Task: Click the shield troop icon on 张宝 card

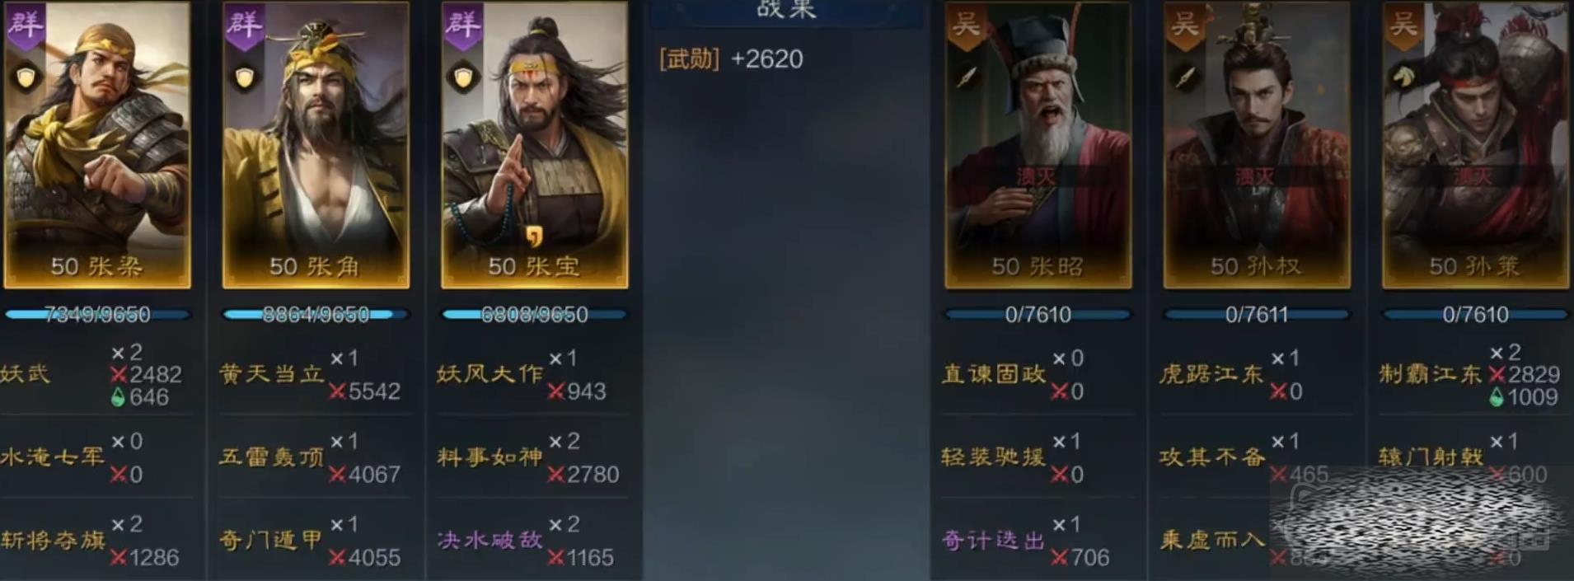Action: click(463, 77)
